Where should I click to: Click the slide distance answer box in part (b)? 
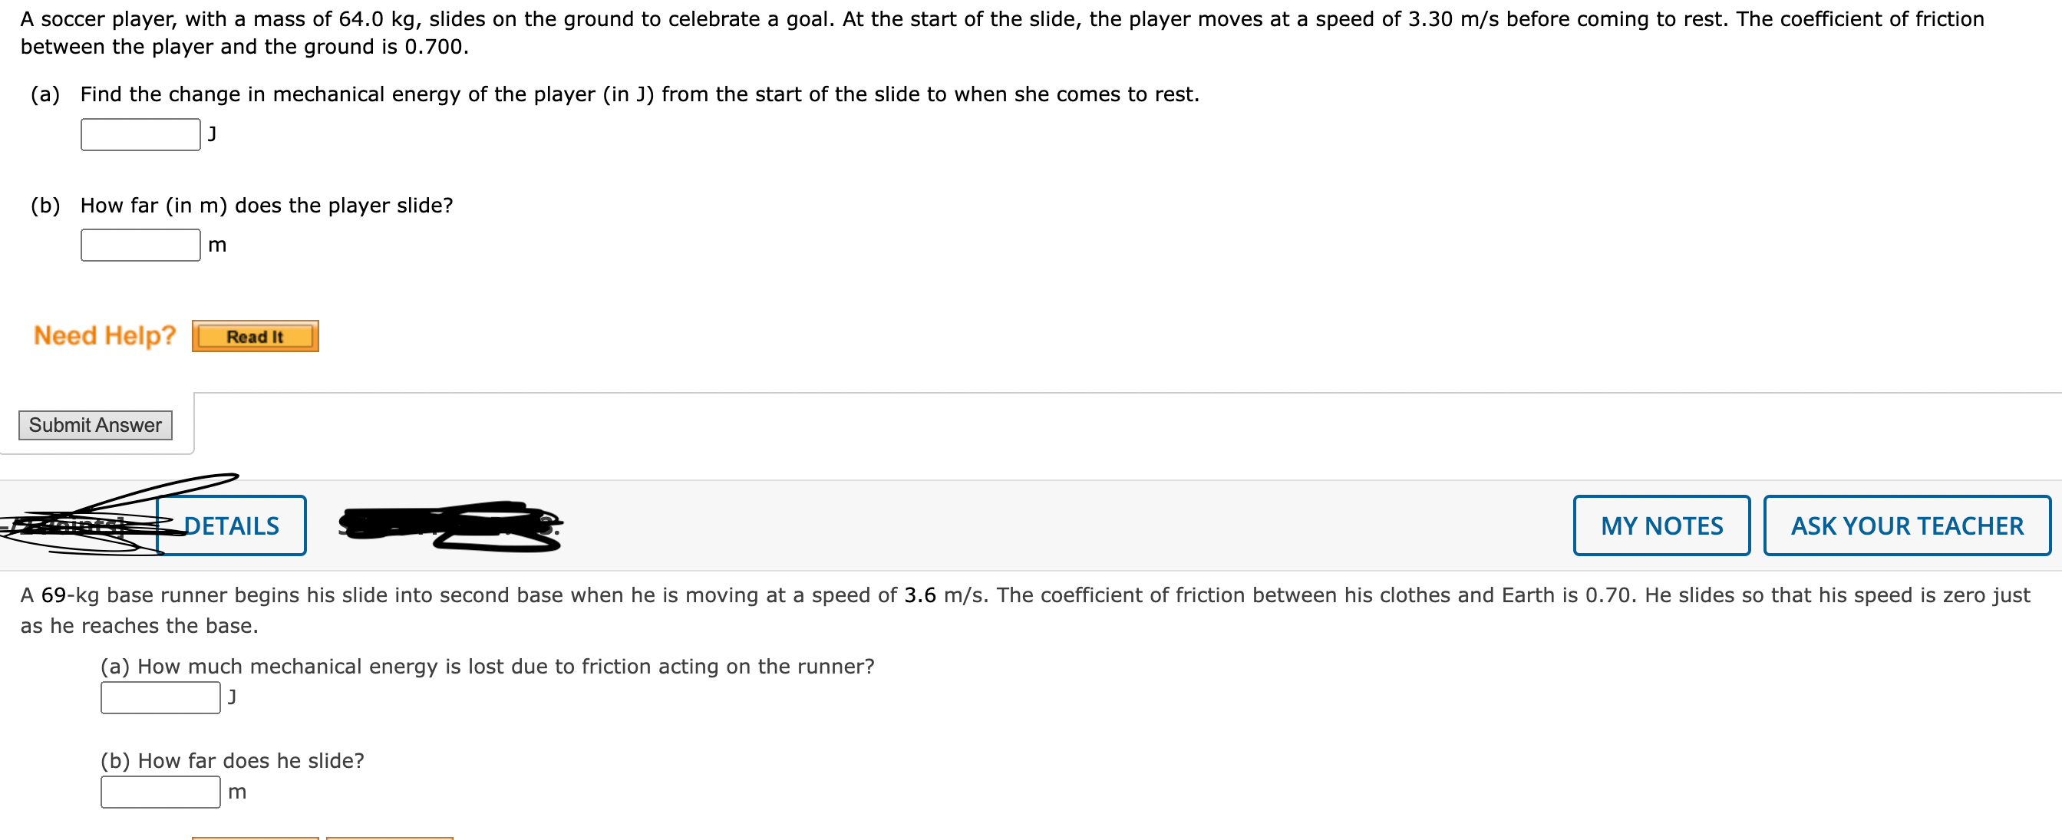[x=139, y=244]
